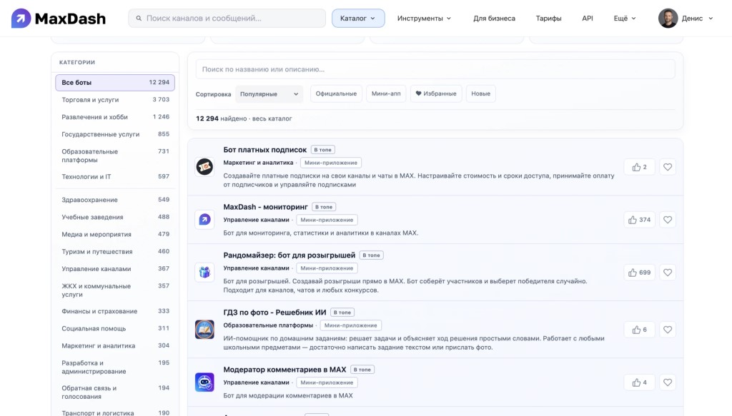Expand the Ещё menu
The width and height of the screenshot is (732, 416).
[x=625, y=18]
